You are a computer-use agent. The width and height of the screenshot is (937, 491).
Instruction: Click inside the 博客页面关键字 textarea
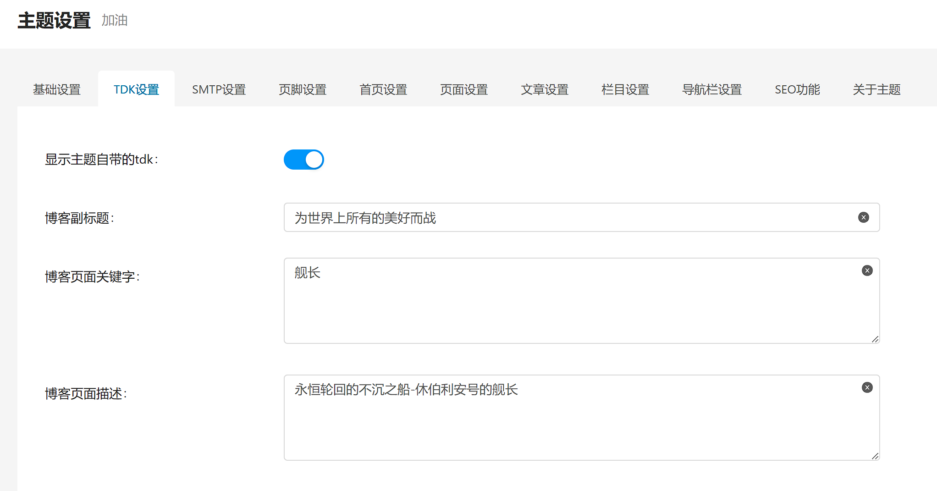click(582, 301)
